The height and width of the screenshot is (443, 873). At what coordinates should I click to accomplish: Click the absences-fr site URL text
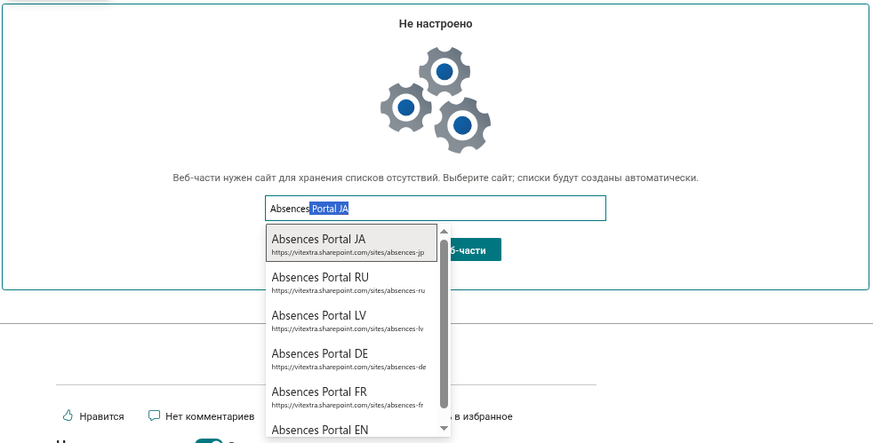click(348, 405)
